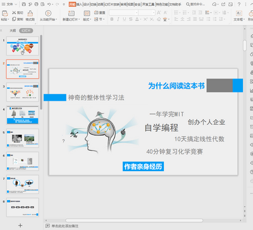Click the slide Layout icon
The image size is (253, 230).
coord(87,13)
